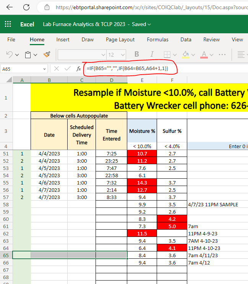Switch to the Formulas tab
Image resolution: width=248 pixels, height=284 pixels.
coord(157,39)
